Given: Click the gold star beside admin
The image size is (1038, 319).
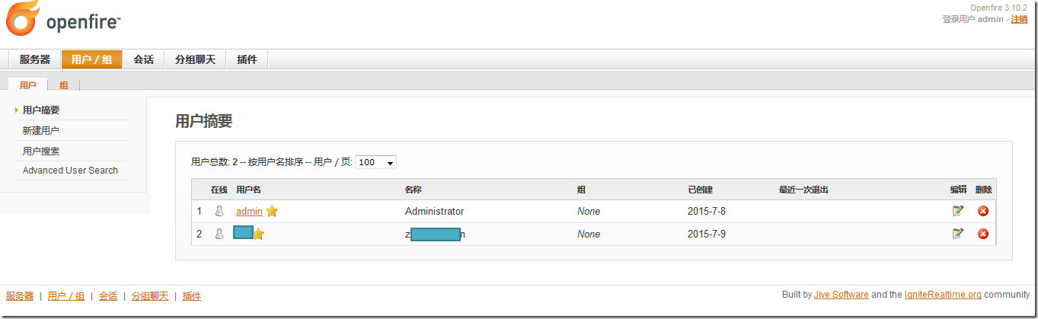Looking at the screenshot, I should click(272, 211).
